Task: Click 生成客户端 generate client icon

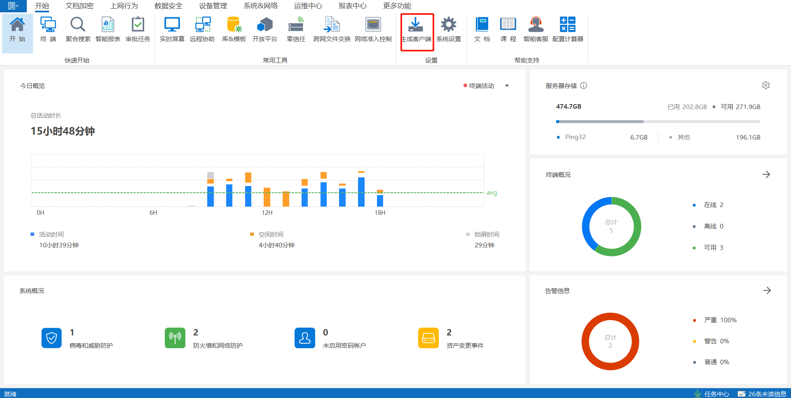Action: [417, 30]
